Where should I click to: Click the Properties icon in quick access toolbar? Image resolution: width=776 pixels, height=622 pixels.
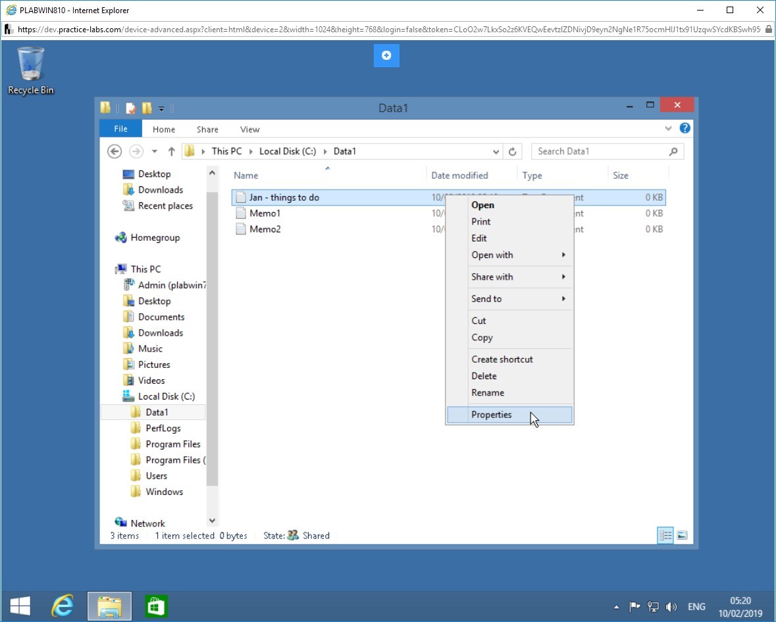(x=131, y=108)
